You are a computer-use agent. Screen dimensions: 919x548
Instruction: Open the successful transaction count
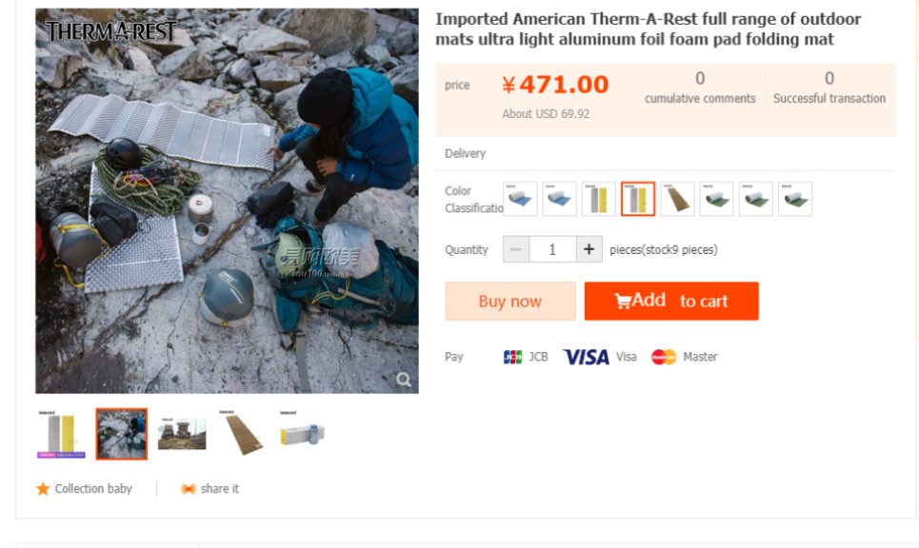[829, 79]
